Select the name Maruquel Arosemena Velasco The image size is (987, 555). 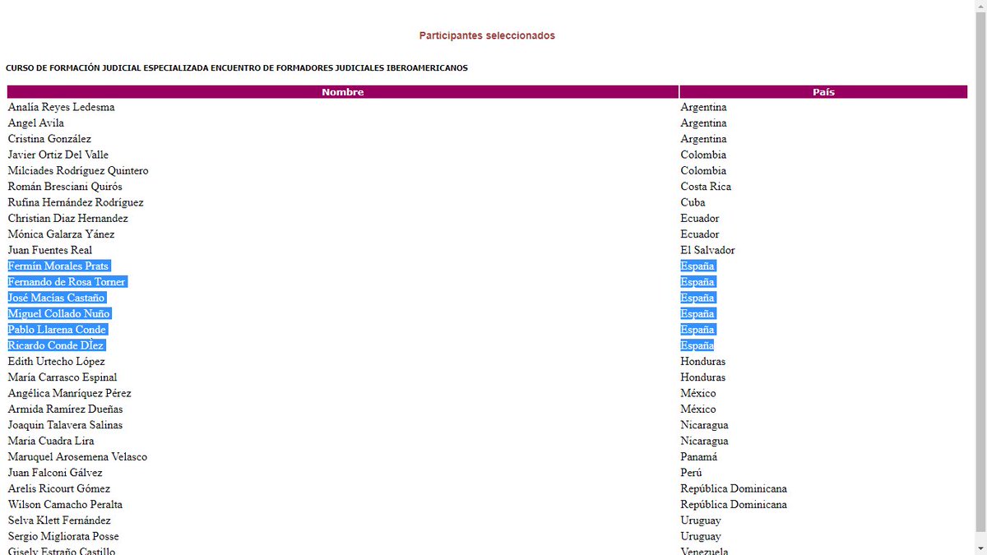tap(78, 457)
